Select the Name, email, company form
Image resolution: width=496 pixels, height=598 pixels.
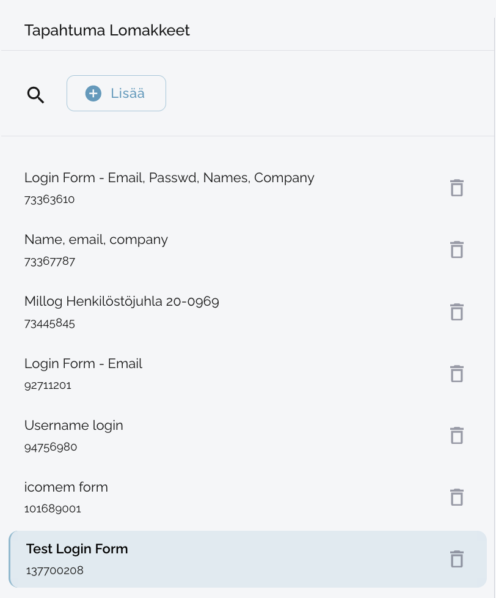coord(96,240)
